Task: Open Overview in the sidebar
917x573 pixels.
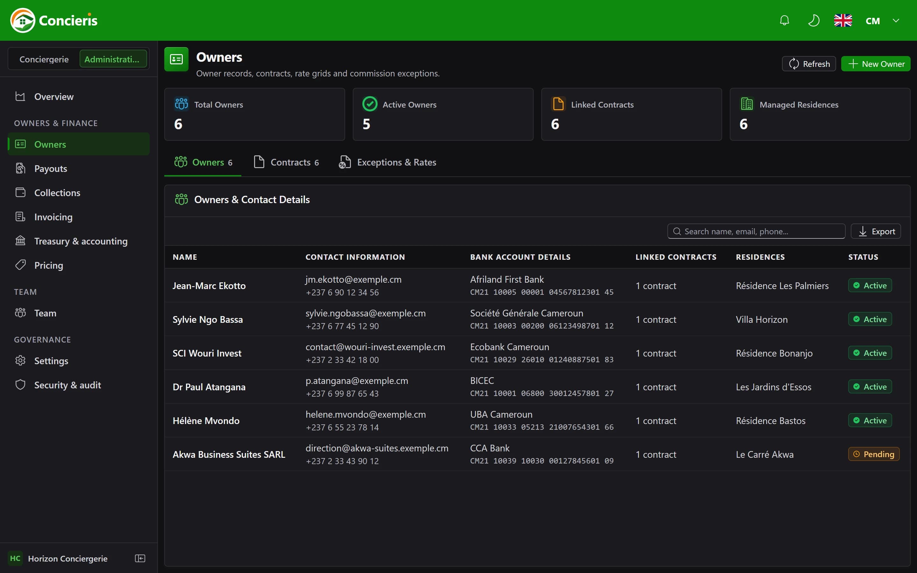Action: point(79,97)
